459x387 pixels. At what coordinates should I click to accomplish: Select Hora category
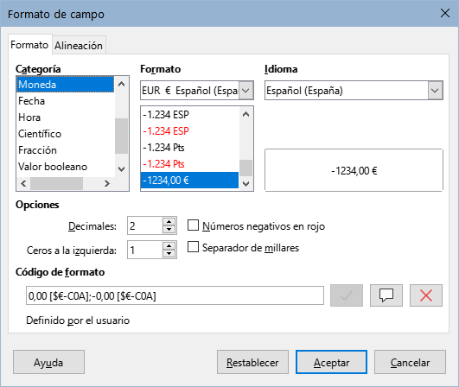pyautogui.click(x=66, y=117)
